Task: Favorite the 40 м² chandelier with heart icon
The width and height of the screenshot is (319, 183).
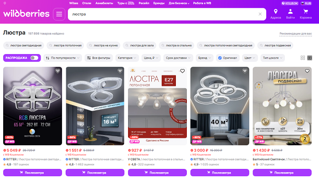Action: [x=244, y=71]
